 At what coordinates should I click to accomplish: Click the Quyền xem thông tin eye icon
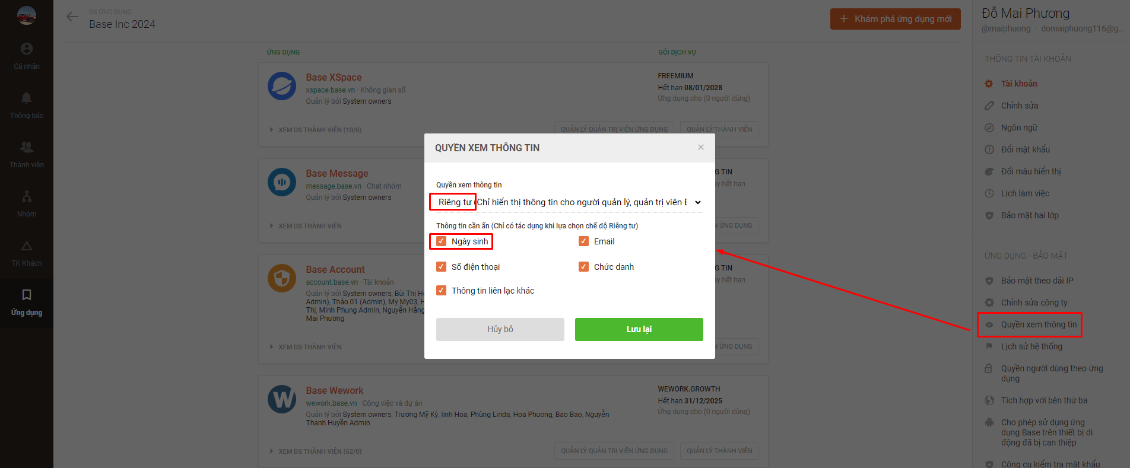point(989,324)
